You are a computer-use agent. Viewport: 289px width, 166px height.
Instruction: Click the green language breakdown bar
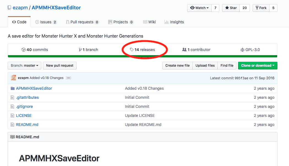[143, 56]
